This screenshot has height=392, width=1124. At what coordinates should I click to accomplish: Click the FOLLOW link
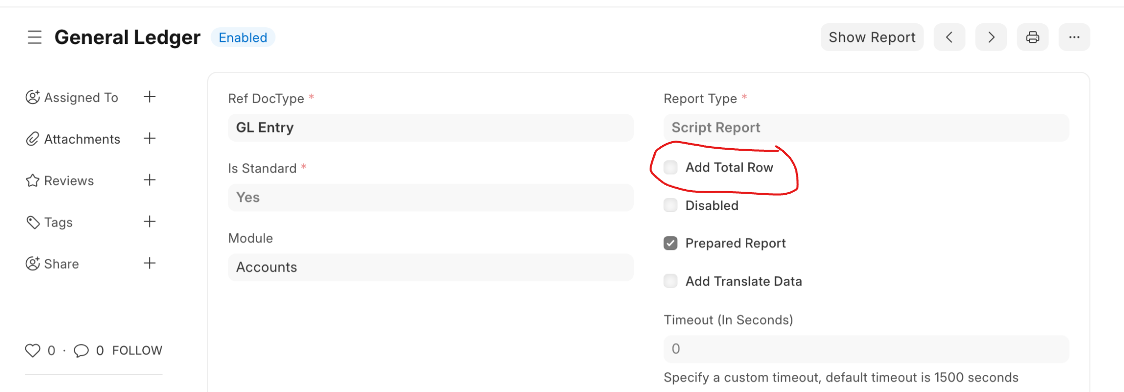point(137,351)
